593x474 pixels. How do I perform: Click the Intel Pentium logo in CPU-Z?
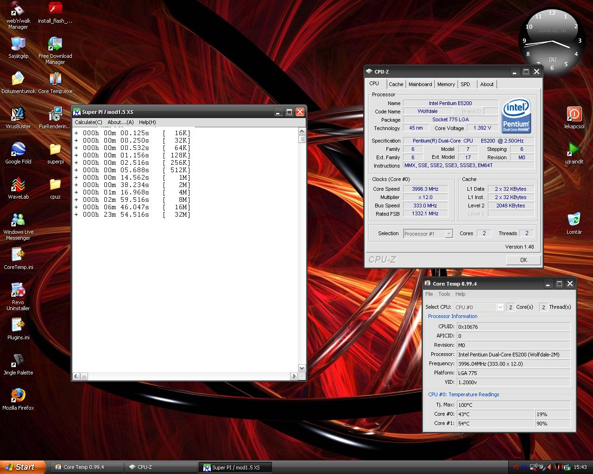click(x=516, y=115)
